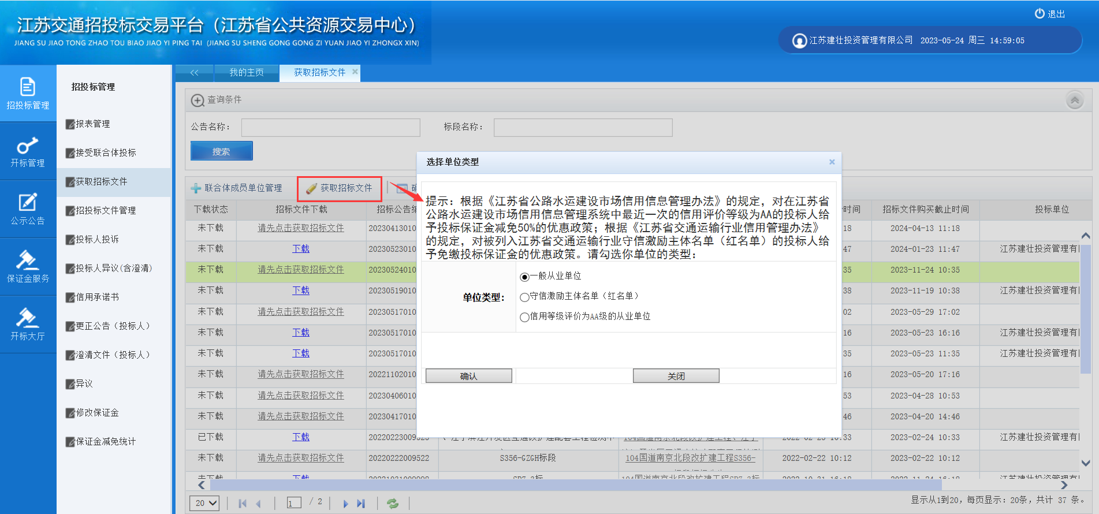
Task: Open 保证金减免统计 menu item
Action: click(x=101, y=441)
